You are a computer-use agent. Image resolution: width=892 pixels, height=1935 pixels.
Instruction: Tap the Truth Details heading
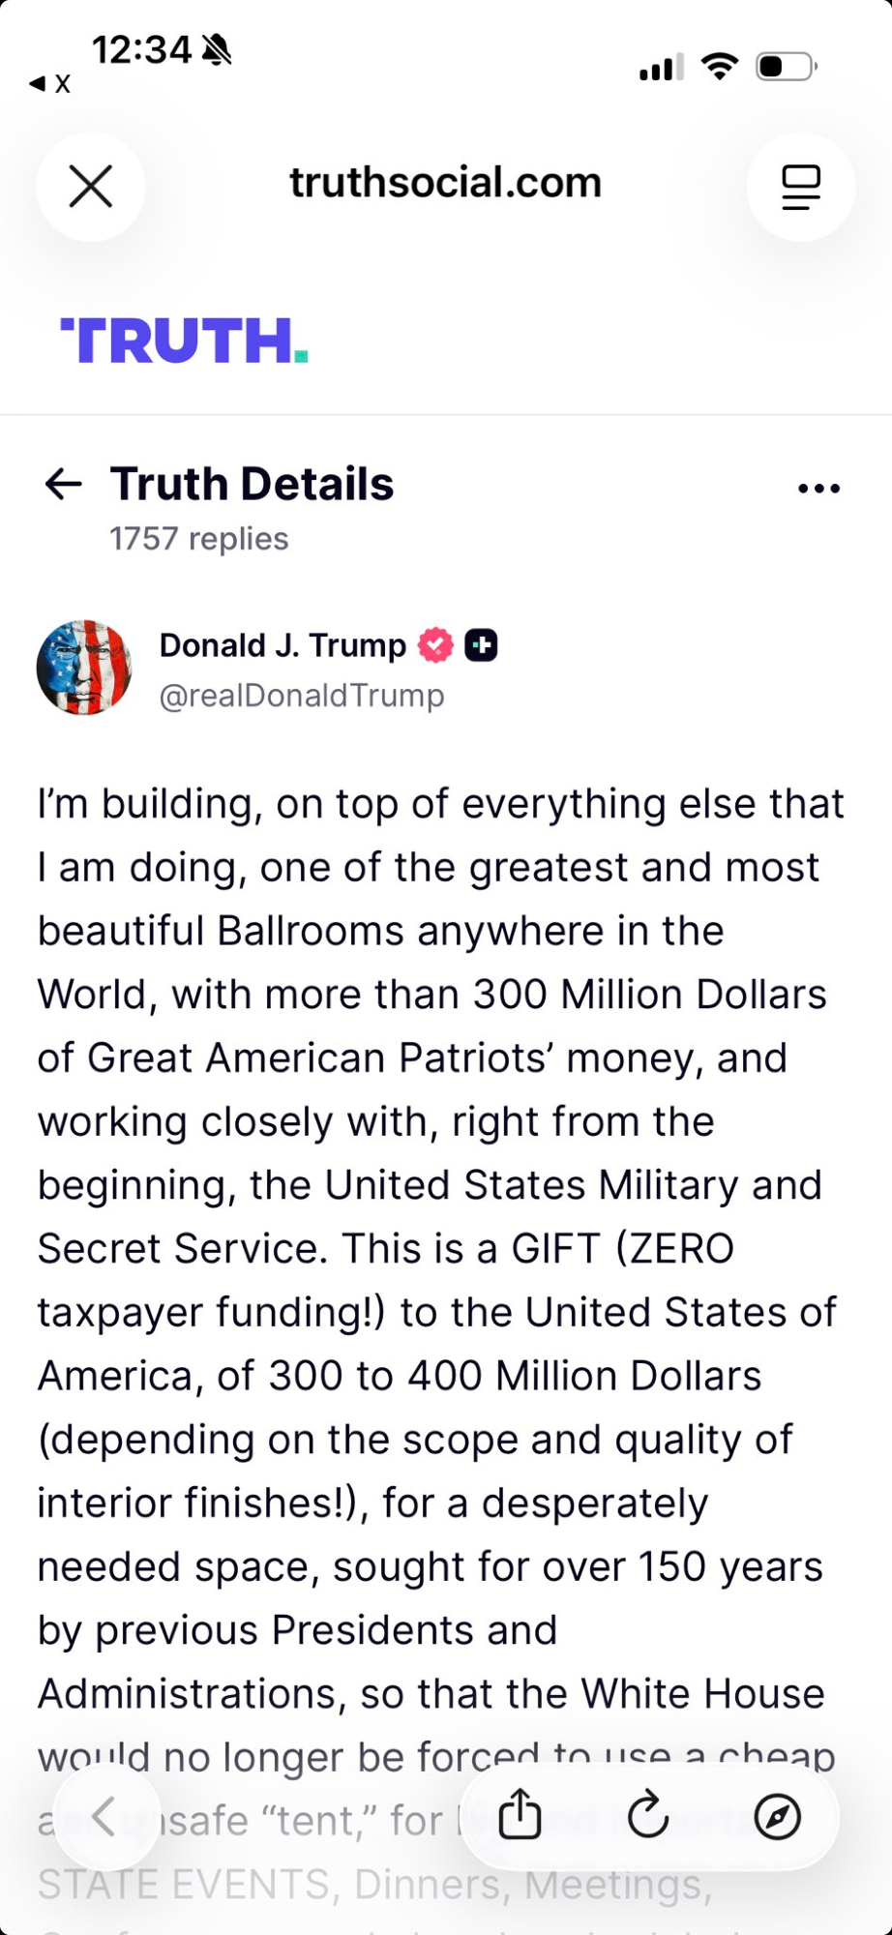pos(252,484)
